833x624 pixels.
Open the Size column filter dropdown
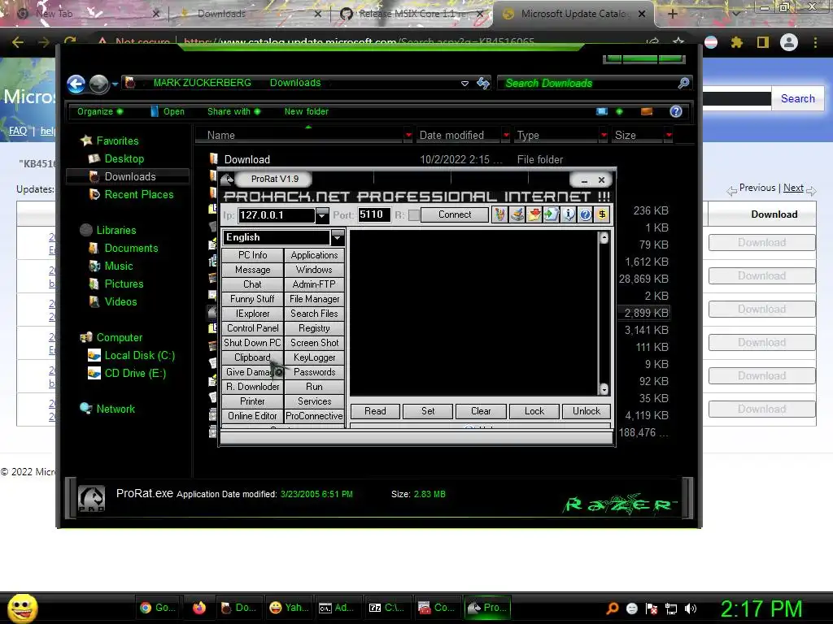[669, 136]
